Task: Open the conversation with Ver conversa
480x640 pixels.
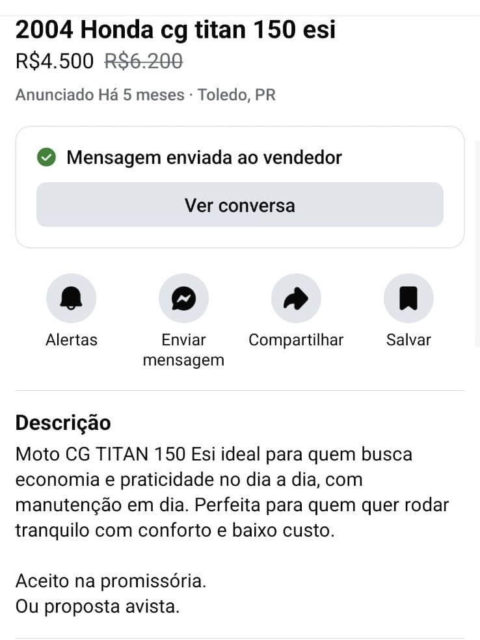Action: [x=239, y=206]
